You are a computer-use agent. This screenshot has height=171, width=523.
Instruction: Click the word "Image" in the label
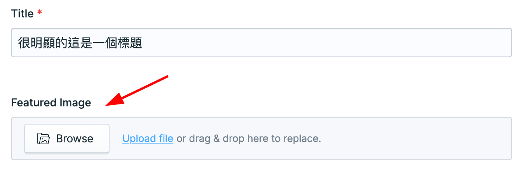(x=75, y=103)
